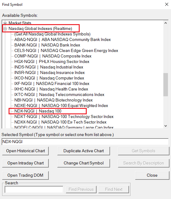Select CELS-NQGI Clean Edge Green Energy Index
171x199 pixels.
(x=66, y=50)
